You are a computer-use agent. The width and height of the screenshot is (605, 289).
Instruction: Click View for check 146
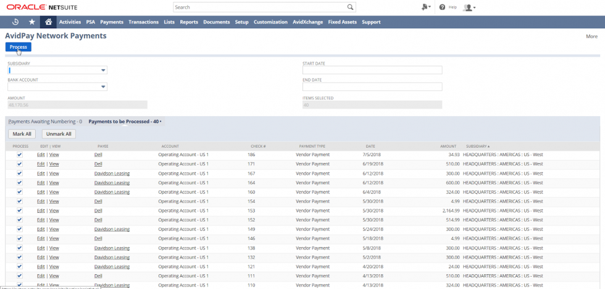click(x=54, y=238)
